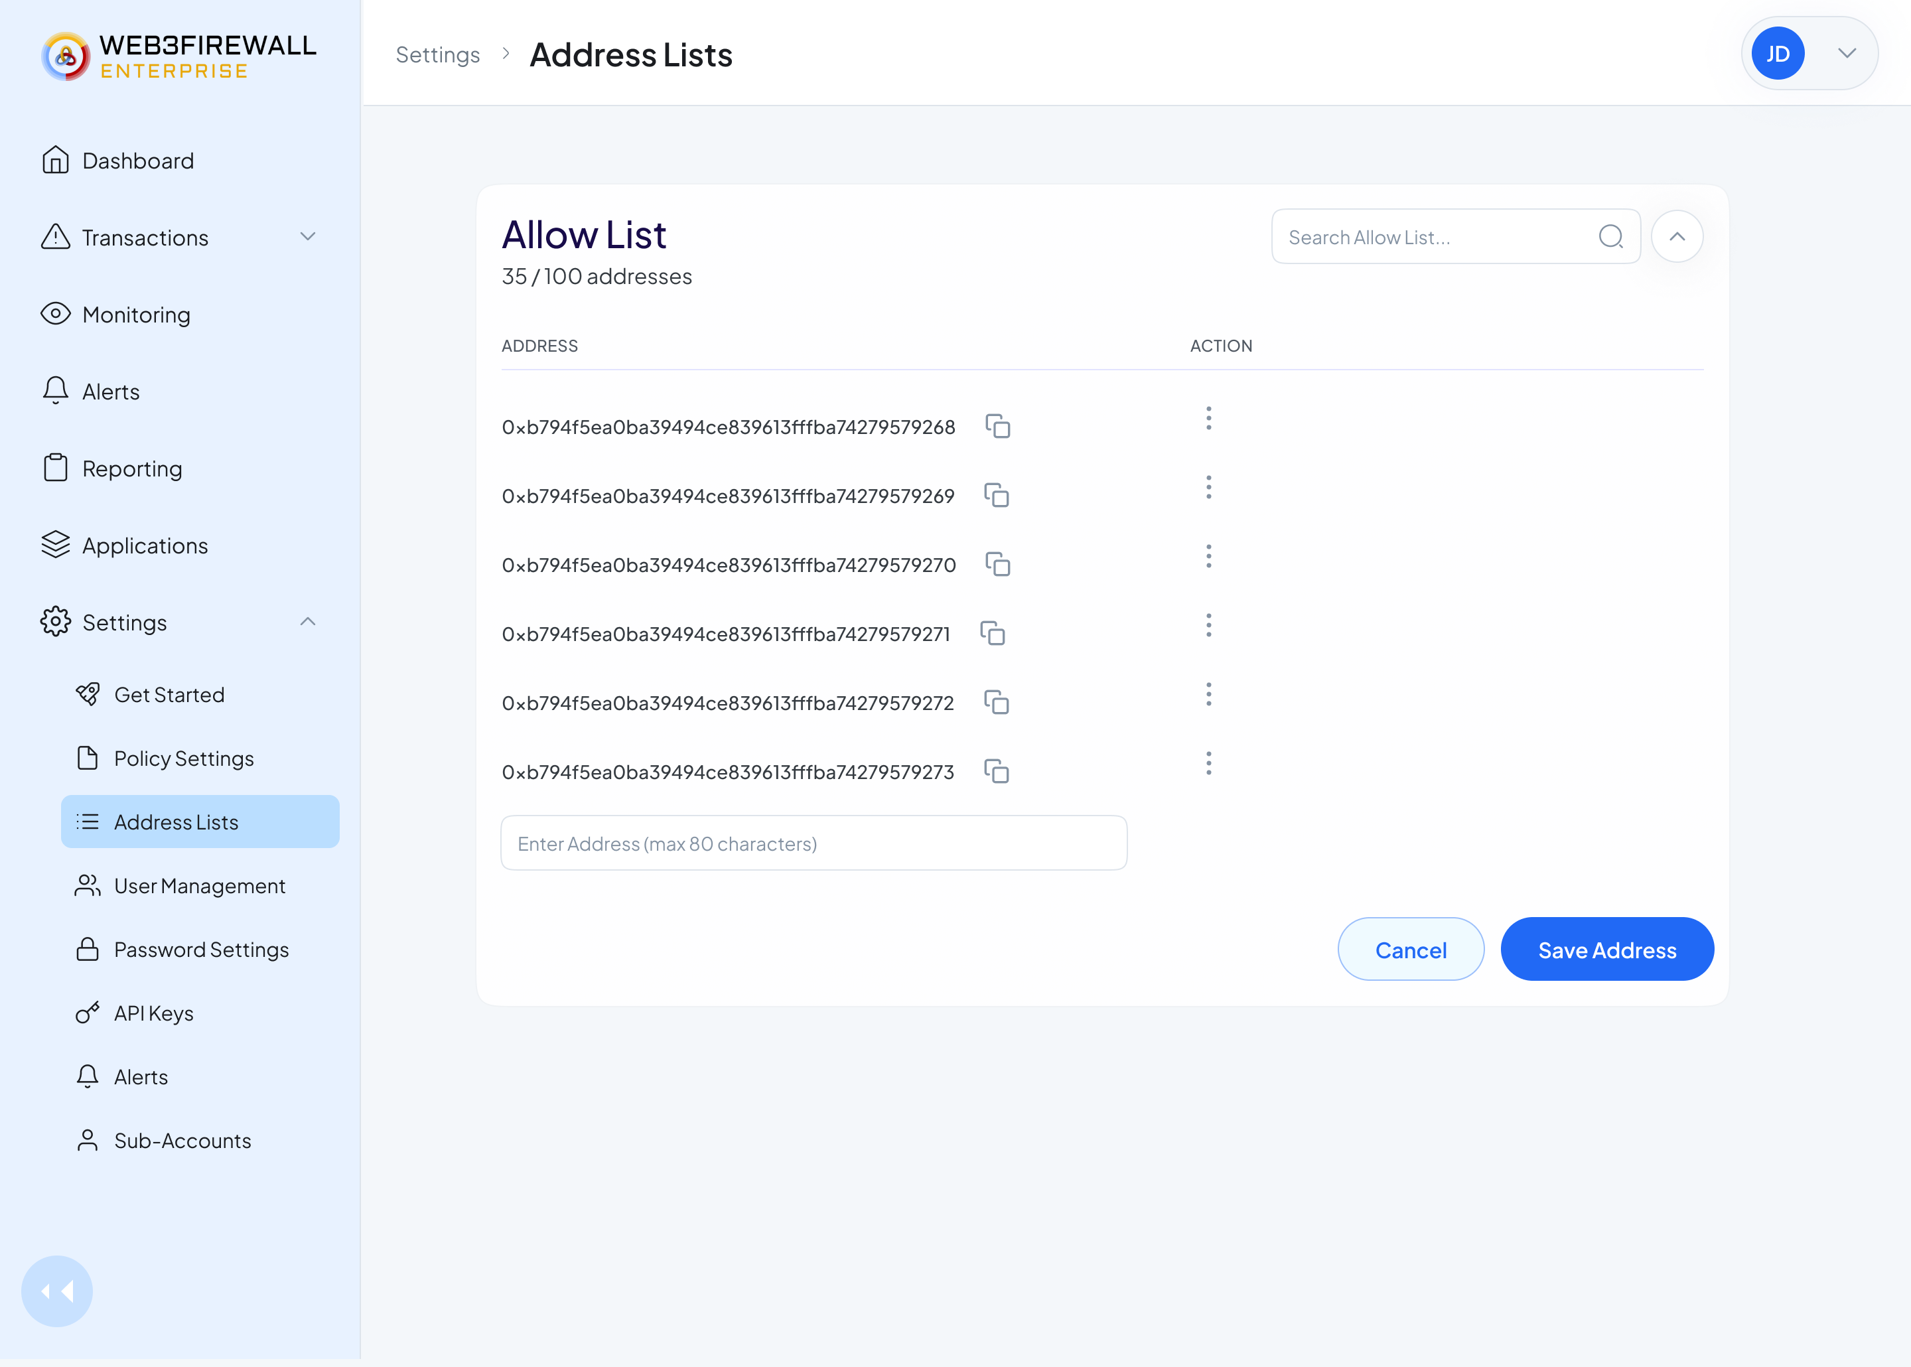Open API Keys settings
This screenshot has width=1911, height=1367.
point(154,1013)
